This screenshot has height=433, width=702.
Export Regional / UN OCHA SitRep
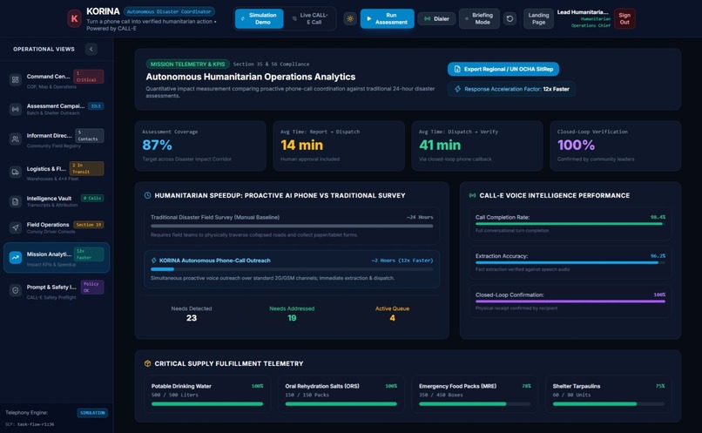(x=503, y=69)
